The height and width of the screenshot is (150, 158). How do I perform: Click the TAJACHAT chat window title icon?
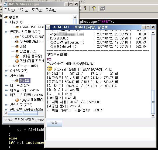point(48,27)
